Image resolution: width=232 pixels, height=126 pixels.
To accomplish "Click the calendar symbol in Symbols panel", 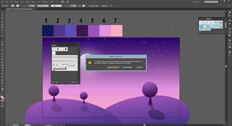I will pos(201,26).
